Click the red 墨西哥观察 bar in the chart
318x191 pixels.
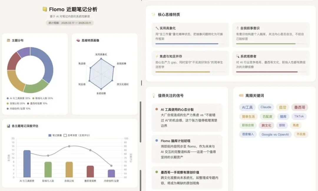[90, 171]
